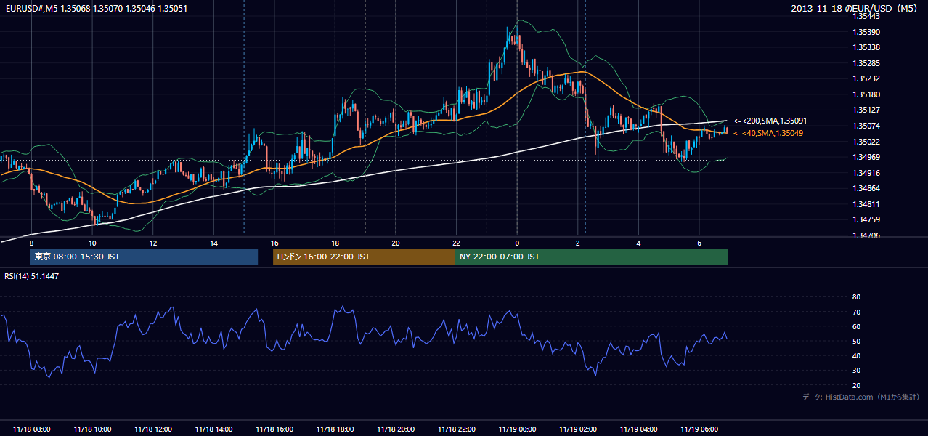
Task: Click price axis value 1.34759
Action: click(866, 219)
